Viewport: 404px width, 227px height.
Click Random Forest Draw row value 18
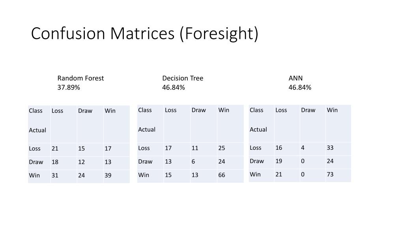click(55, 162)
